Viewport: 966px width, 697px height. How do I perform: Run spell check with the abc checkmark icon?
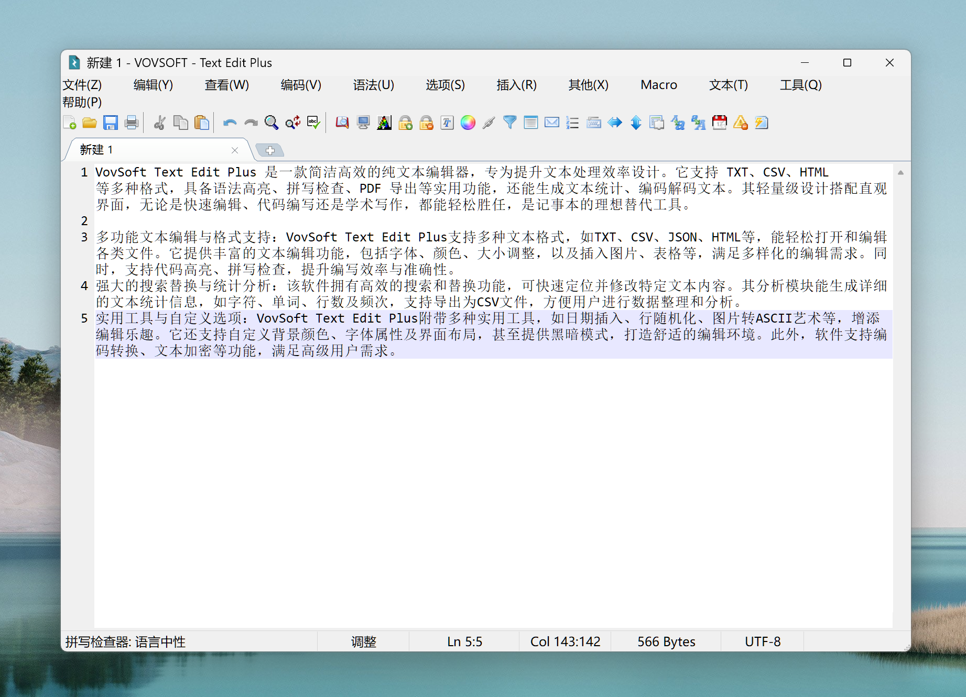(x=314, y=123)
